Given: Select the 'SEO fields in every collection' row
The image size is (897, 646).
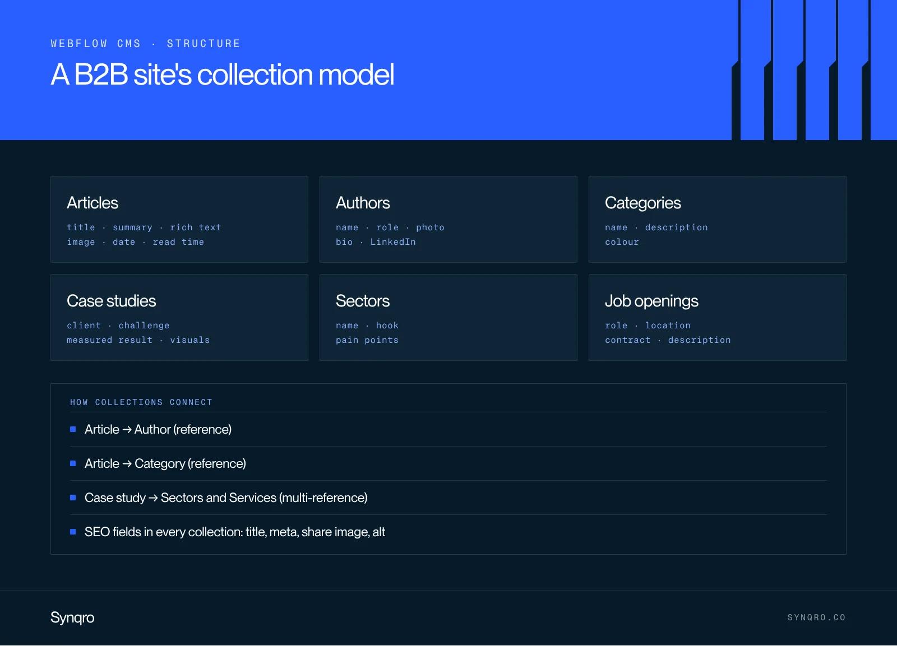Looking at the screenshot, I should [x=449, y=532].
